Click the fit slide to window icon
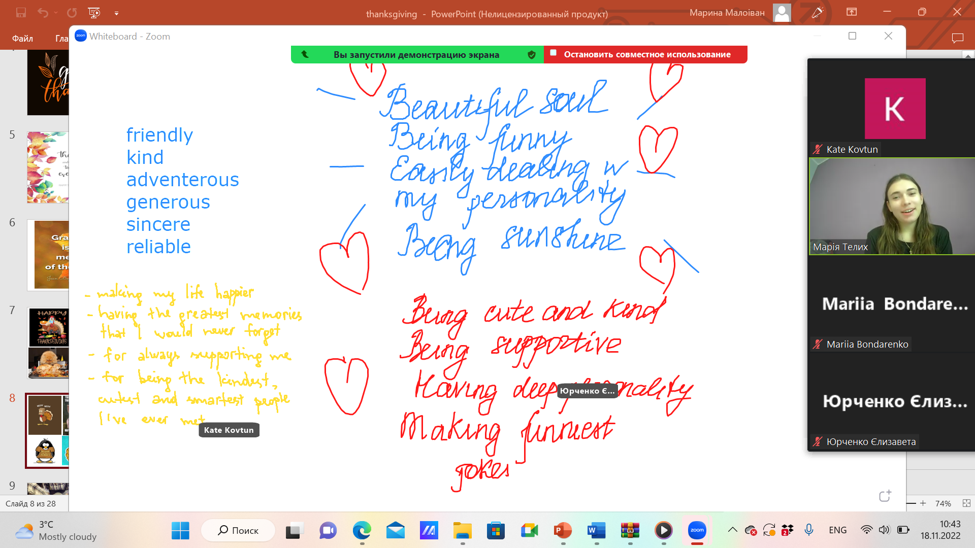975x548 pixels. 966,503
